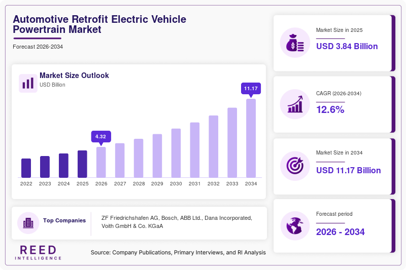Click the '2026 - 2034' forecast period value
The width and height of the screenshot is (406, 270).
[340, 232]
